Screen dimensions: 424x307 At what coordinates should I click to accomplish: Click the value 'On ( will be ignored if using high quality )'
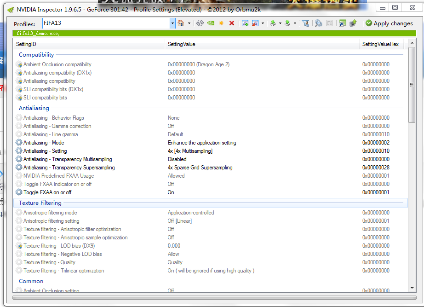[x=211, y=271]
